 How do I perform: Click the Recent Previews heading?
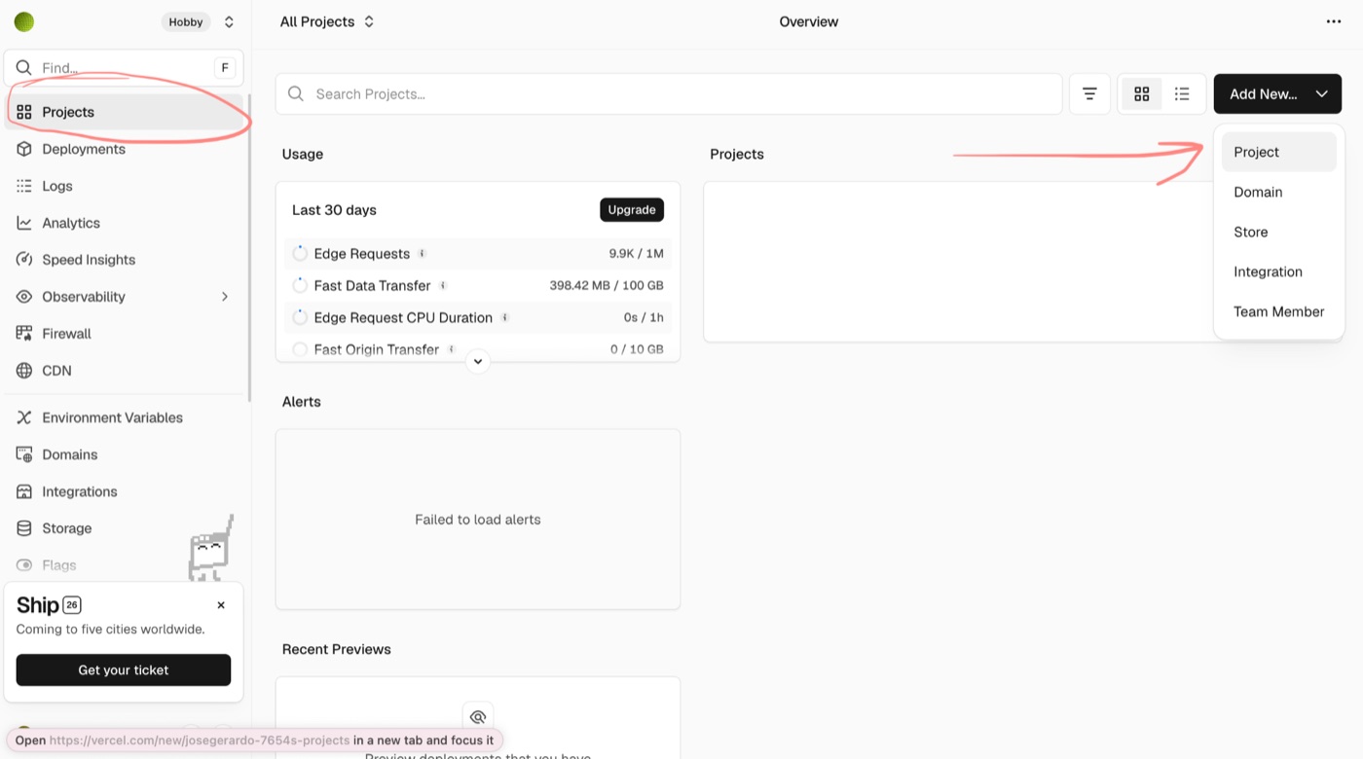tap(337, 649)
